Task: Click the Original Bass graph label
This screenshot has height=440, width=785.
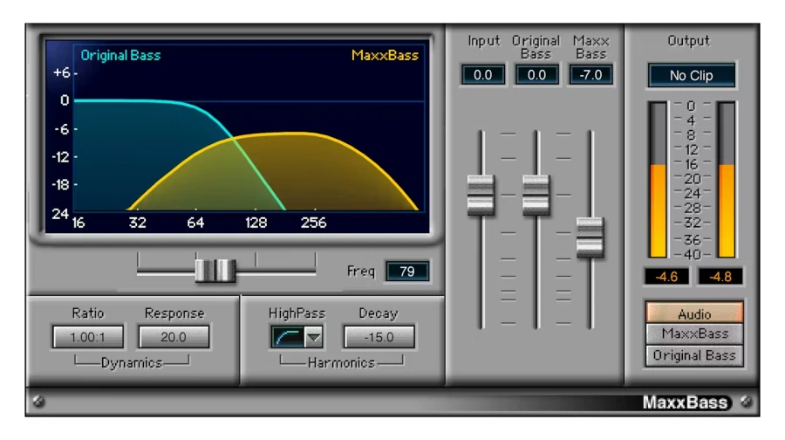Action: click(120, 55)
